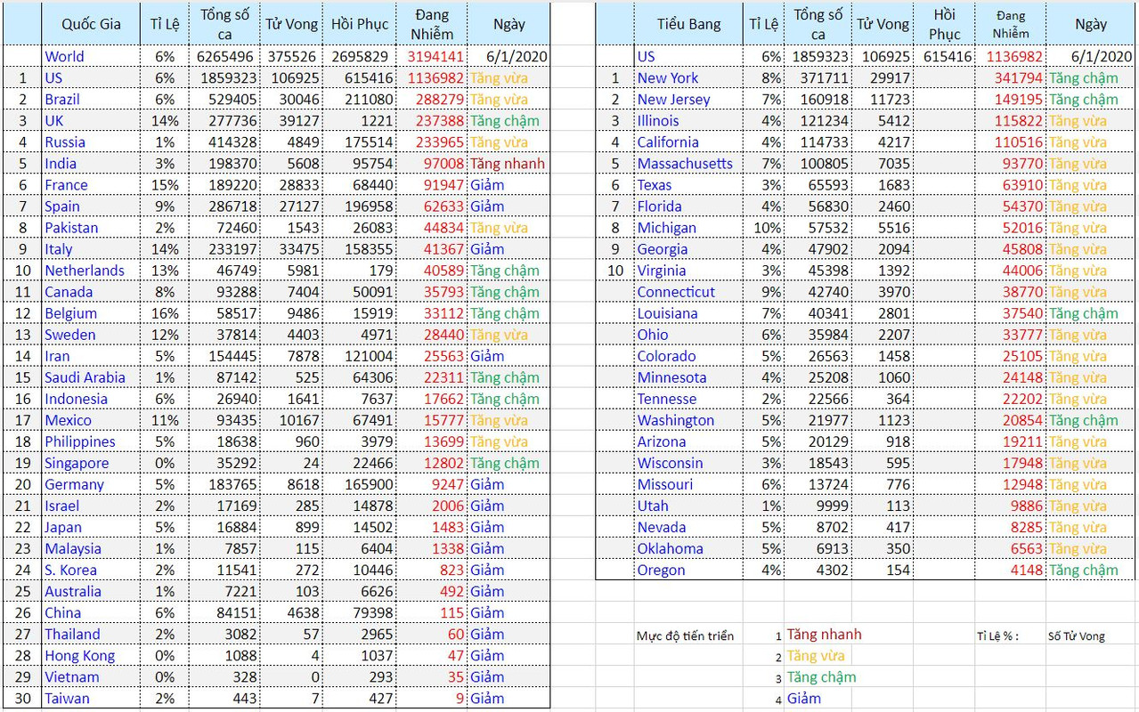Click World active cases cell 3194141
1139x712 pixels.
point(432,56)
